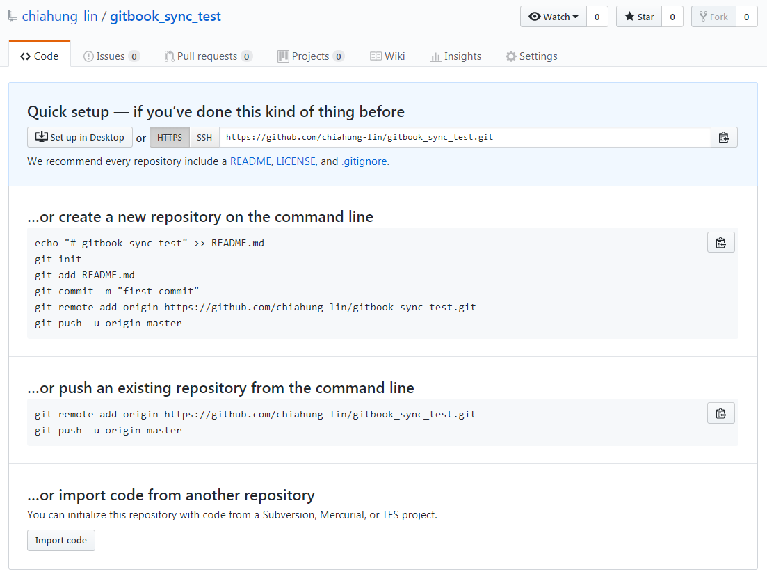Select the HTTPS protocol toggle
The height and width of the screenshot is (581, 767).
[170, 137]
